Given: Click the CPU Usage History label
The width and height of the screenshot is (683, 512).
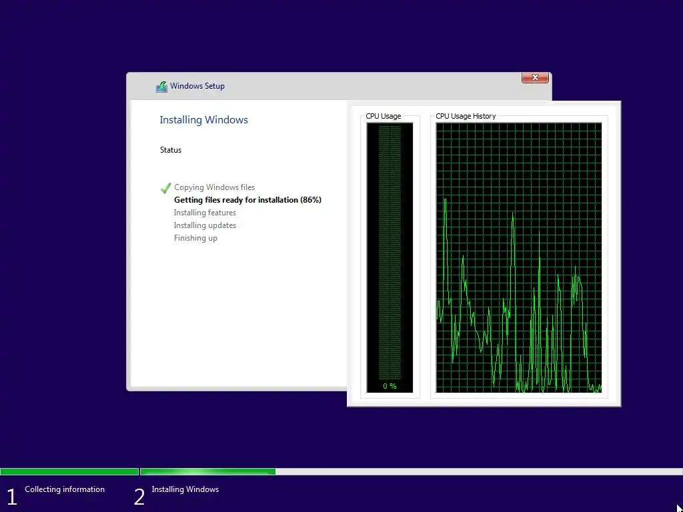Looking at the screenshot, I should click(466, 116).
